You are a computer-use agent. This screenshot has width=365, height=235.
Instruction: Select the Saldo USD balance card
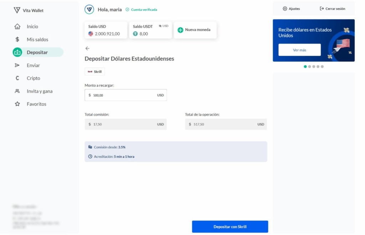pos(106,30)
